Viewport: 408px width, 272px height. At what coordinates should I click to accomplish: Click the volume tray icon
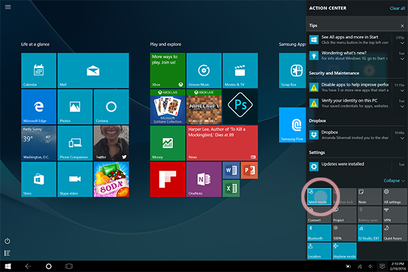pyautogui.click(x=371, y=266)
